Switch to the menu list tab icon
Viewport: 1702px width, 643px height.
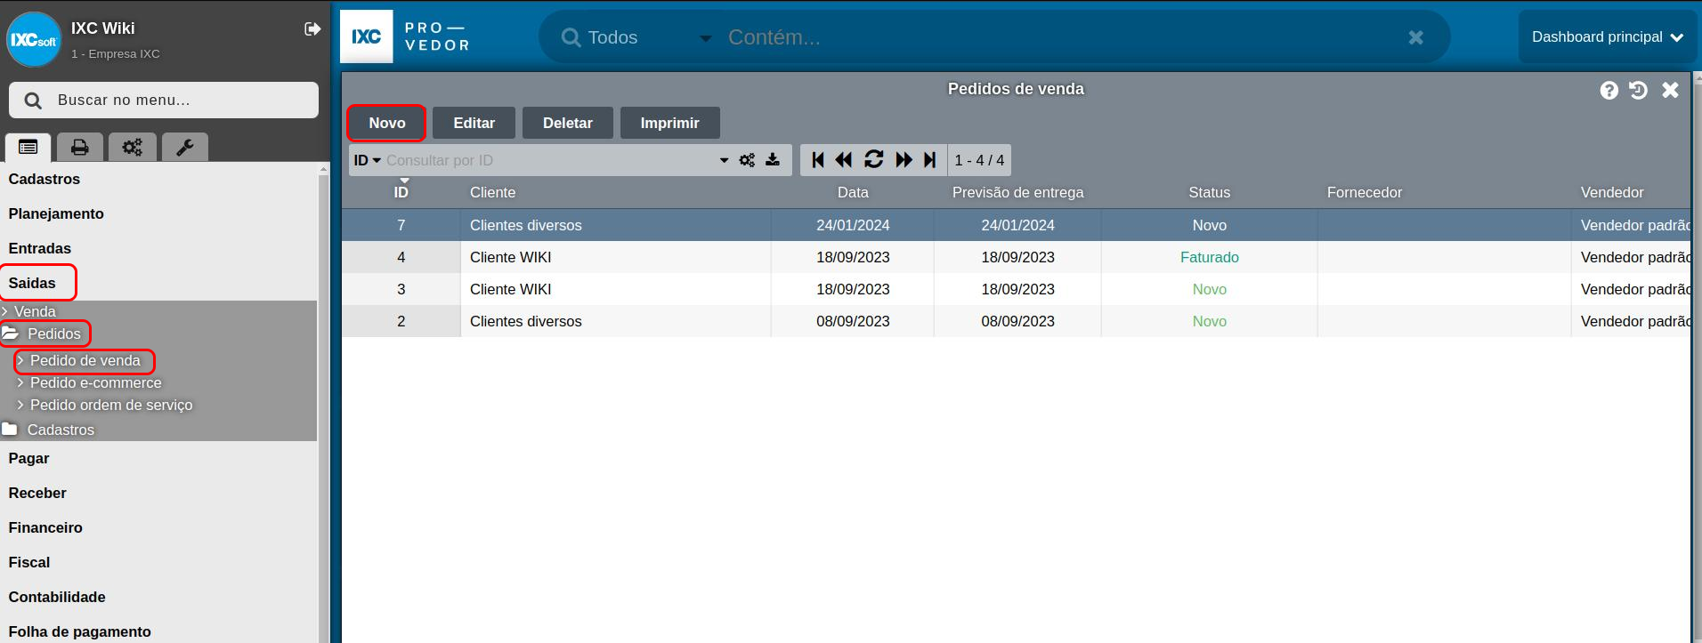coord(28,148)
